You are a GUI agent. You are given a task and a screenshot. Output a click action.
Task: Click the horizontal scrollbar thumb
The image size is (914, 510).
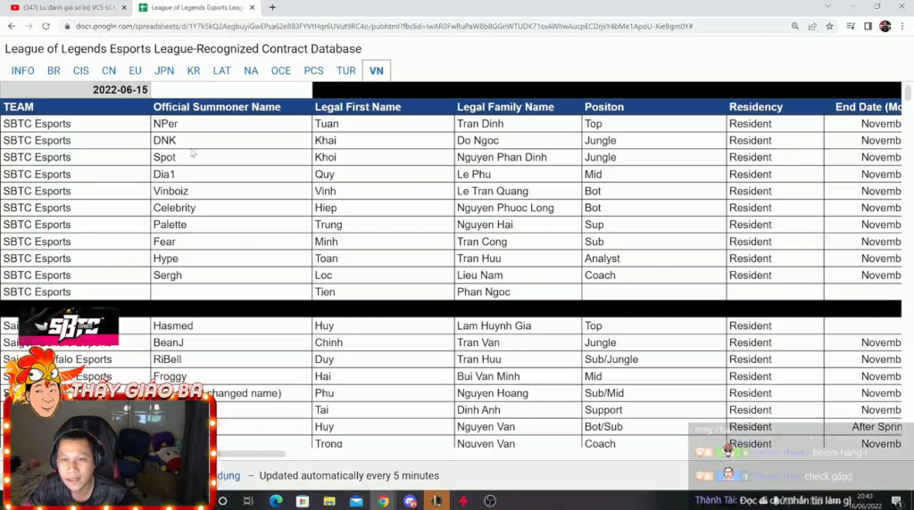(x=251, y=454)
